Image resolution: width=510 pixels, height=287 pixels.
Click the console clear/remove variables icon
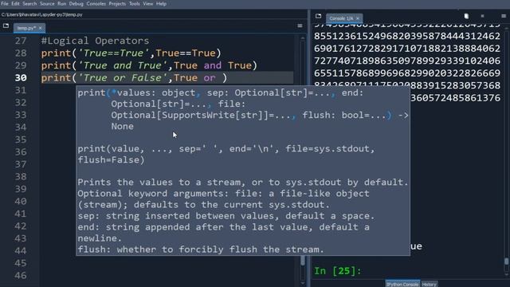[x=466, y=16]
